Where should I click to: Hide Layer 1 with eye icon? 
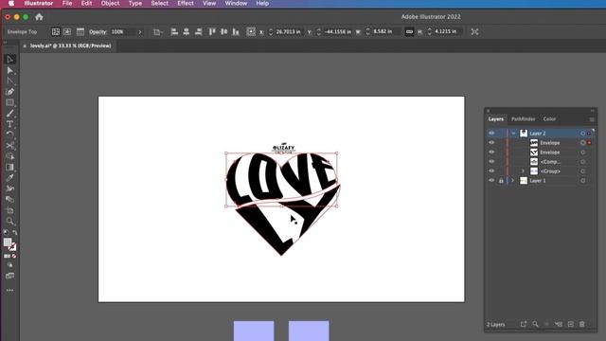pos(491,180)
